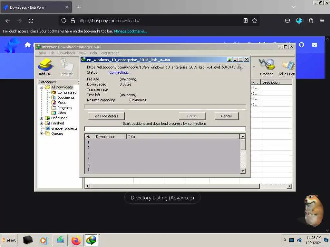Click scroll left arrow of IDM list
This screenshot has width=330, height=247.
pyautogui.click(x=87, y=186)
